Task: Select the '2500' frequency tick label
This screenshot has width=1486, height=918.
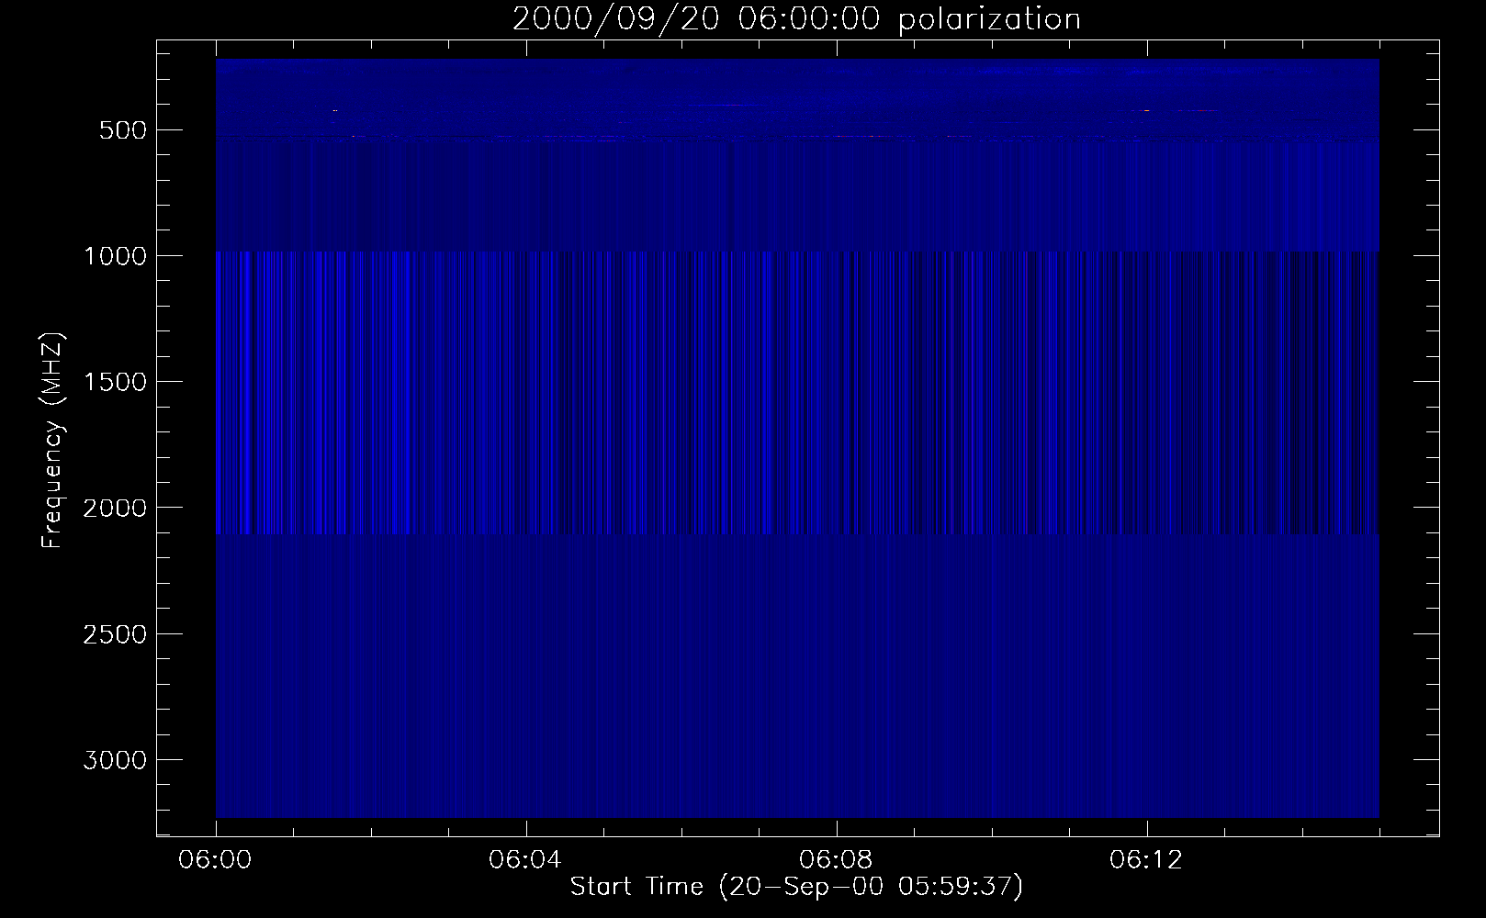Action: pos(115,634)
